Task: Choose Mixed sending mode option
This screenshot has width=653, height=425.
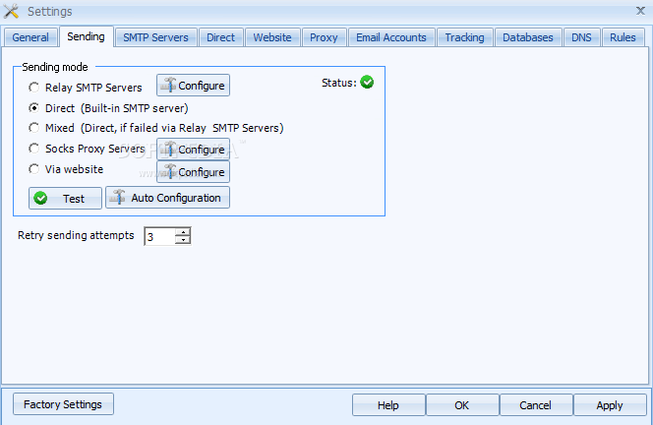Action: point(34,128)
